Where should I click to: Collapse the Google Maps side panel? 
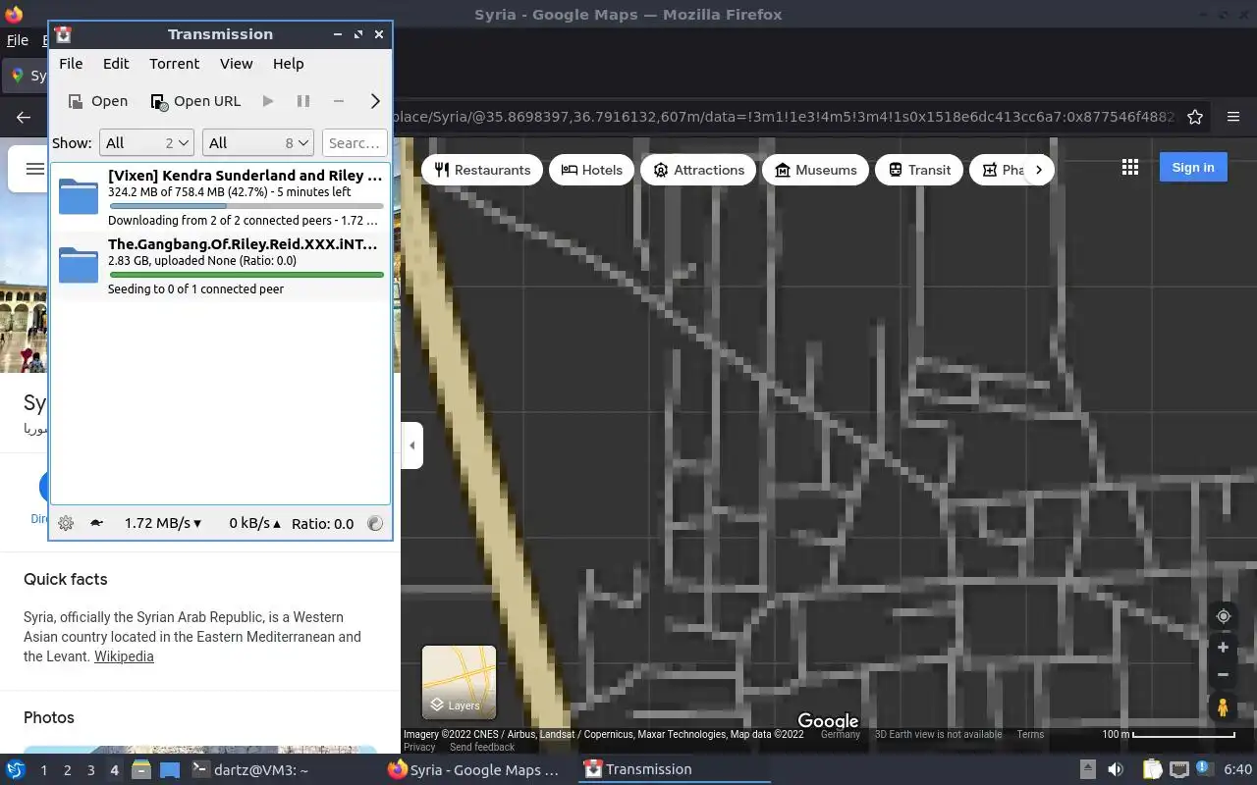[412, 445]
